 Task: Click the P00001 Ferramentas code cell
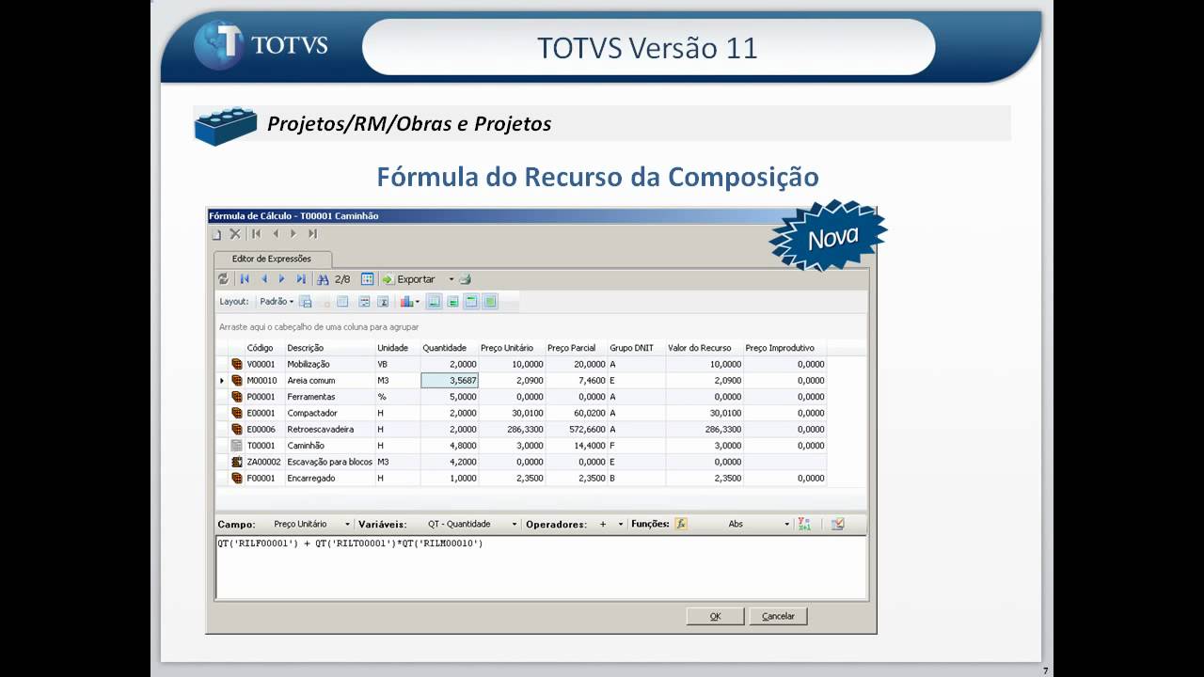(x=264, y=397)
